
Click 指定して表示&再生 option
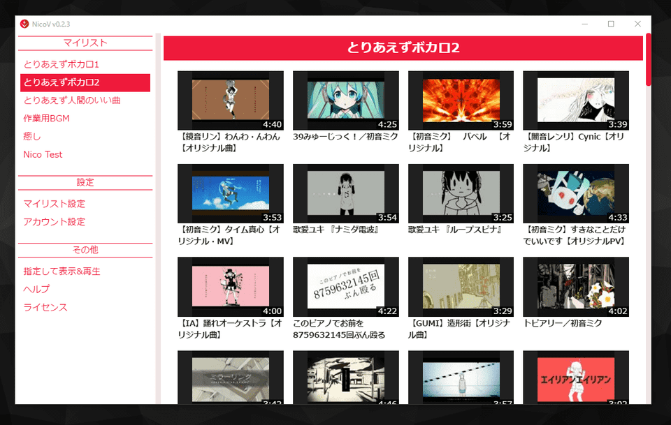(62, 271)
